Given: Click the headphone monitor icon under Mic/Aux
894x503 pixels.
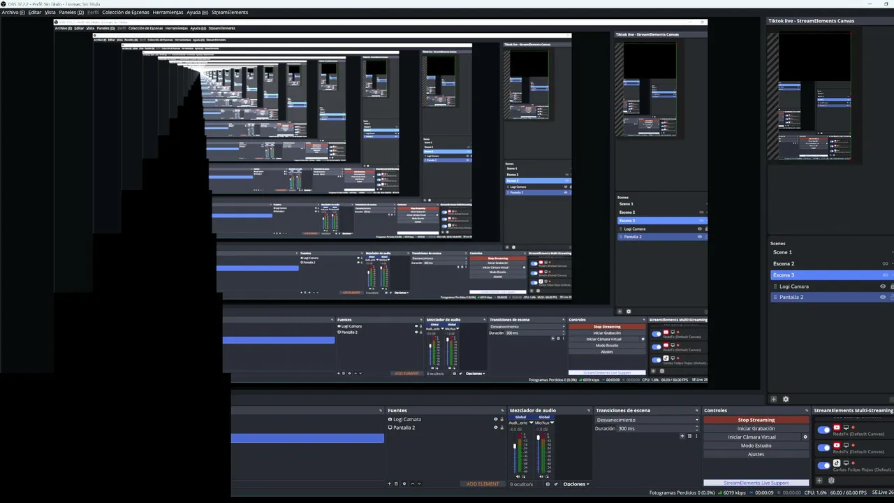Looking at the screenshot, I should [548, 476].
